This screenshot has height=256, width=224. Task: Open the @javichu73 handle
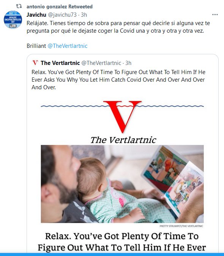(62, 15)
